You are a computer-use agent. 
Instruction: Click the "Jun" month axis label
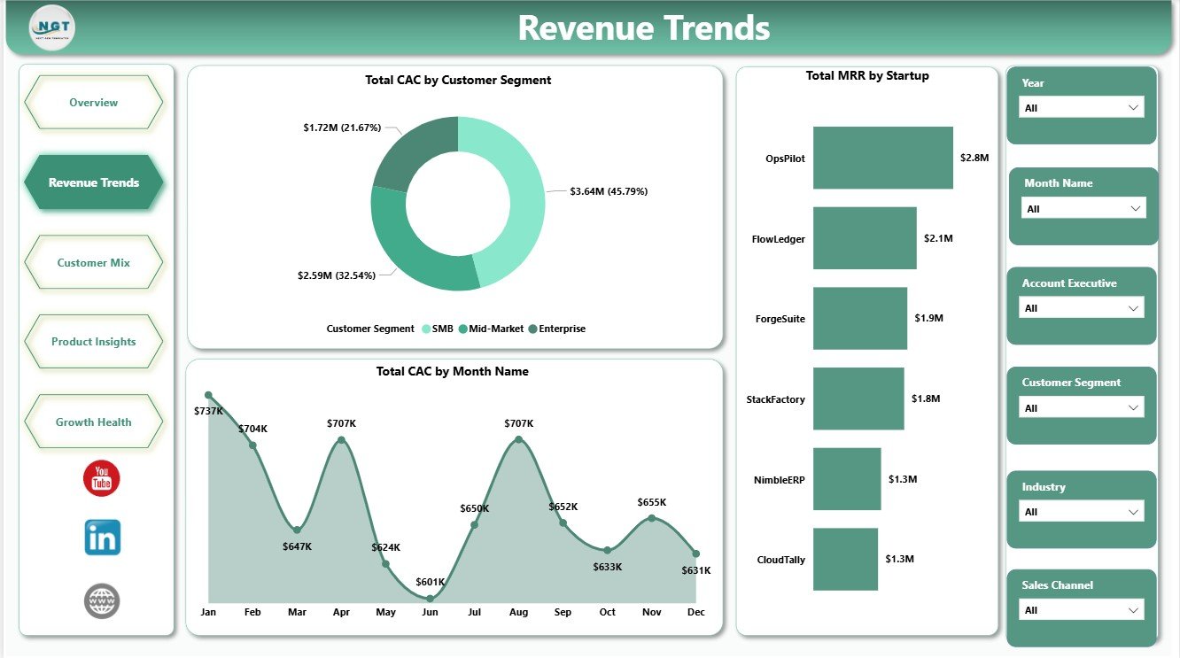[x=430, y=612]
